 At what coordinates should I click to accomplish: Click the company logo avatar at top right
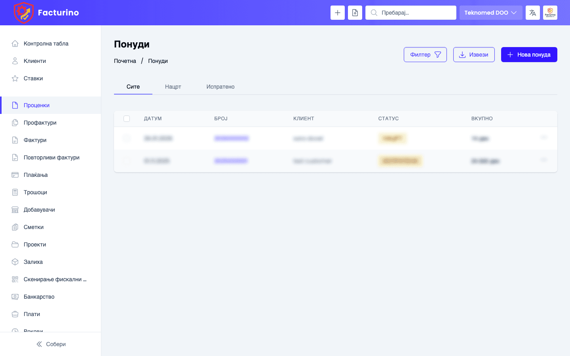[550, 13]
